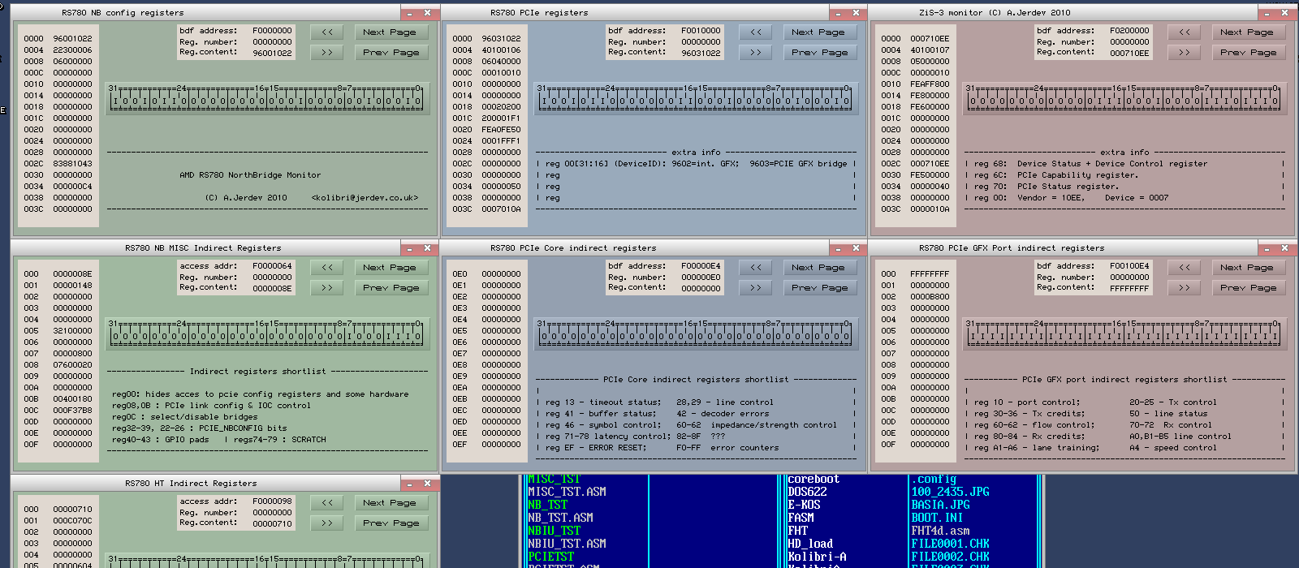Hit >> in NB MISC Indirect Registers

(326, 288)
